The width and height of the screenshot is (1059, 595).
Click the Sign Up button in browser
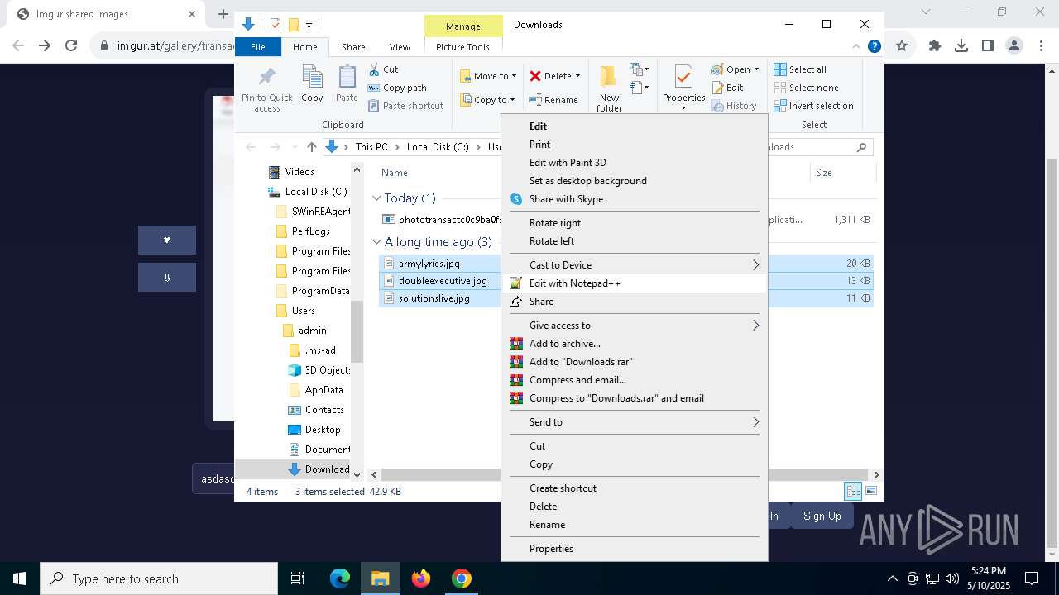(822, 516)
